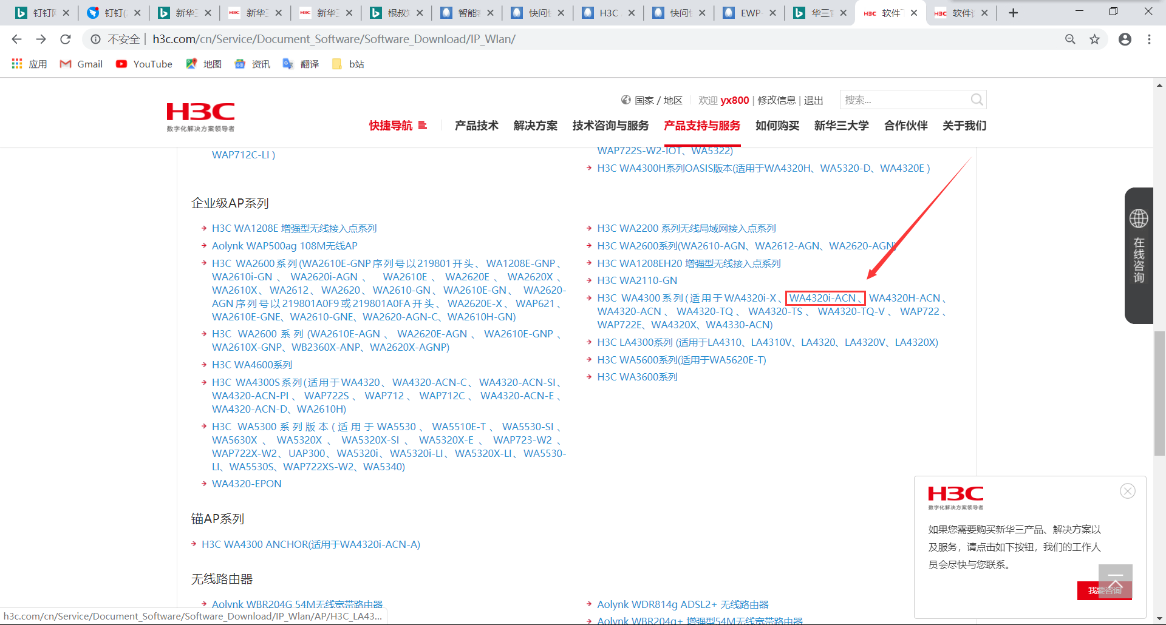Click the 退出 logout link
Screen dimensions: 1166x625
tap(814, 100)
